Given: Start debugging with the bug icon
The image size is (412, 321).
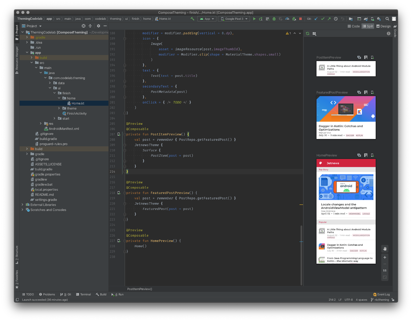Looking at the screenshot, I should [x=274, y=19].
